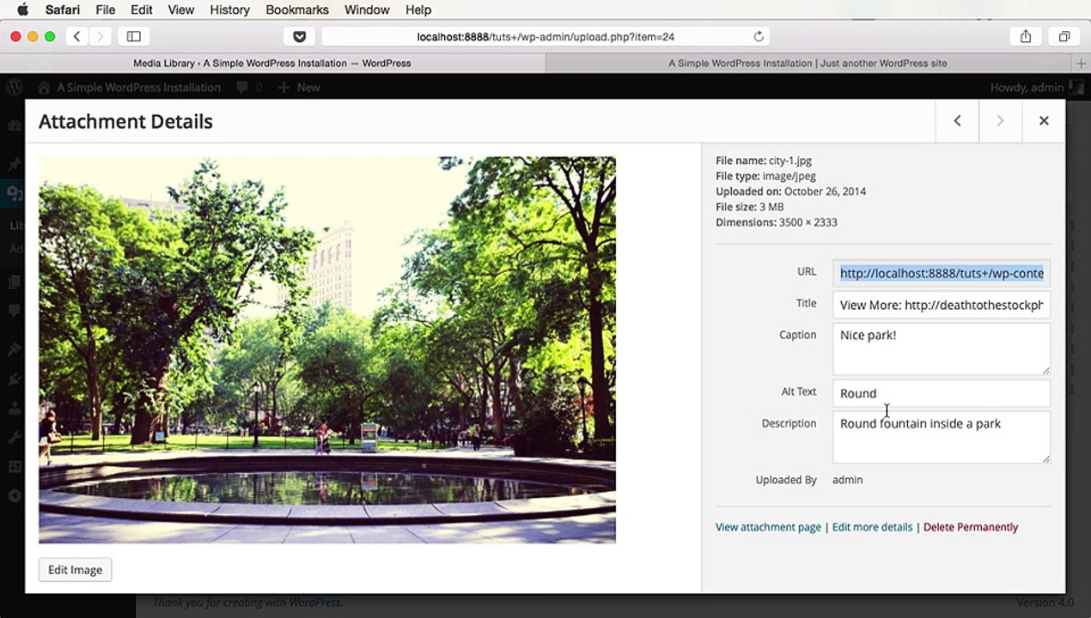Go back in Safari history
This screenshot has height=618, width=1091.
coord(77,36)
